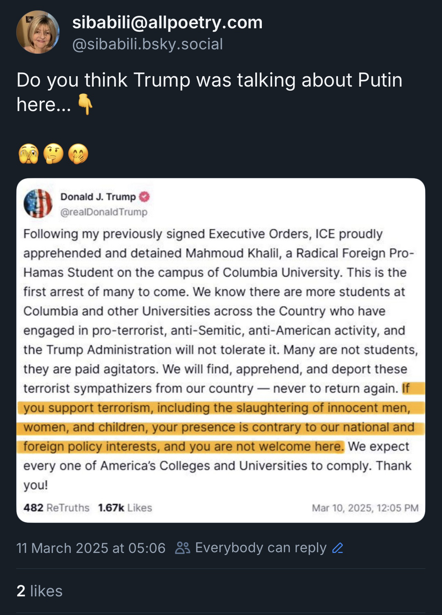Open the 11 March 2025 post date

coord(91,548)
